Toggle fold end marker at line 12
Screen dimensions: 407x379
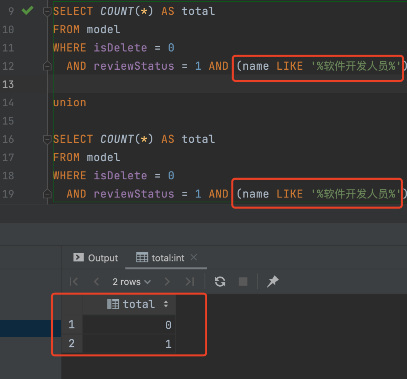coord(47,66)
